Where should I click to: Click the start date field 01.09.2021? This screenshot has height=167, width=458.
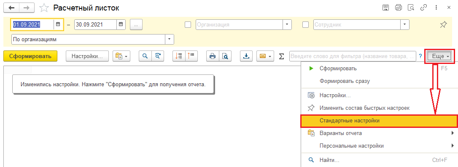pyautogui.click(x=32, y=24)
